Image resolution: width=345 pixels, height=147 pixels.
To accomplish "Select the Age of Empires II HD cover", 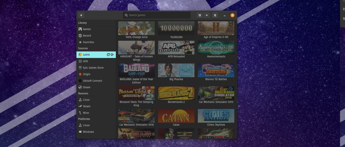I will click(x=216, y=28).
